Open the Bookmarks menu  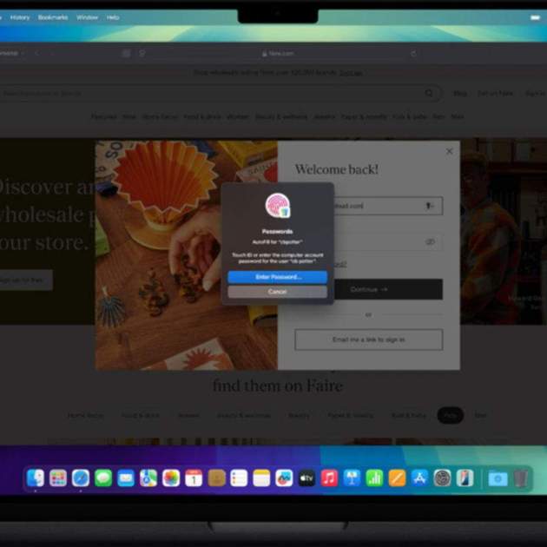coord(52,17)
